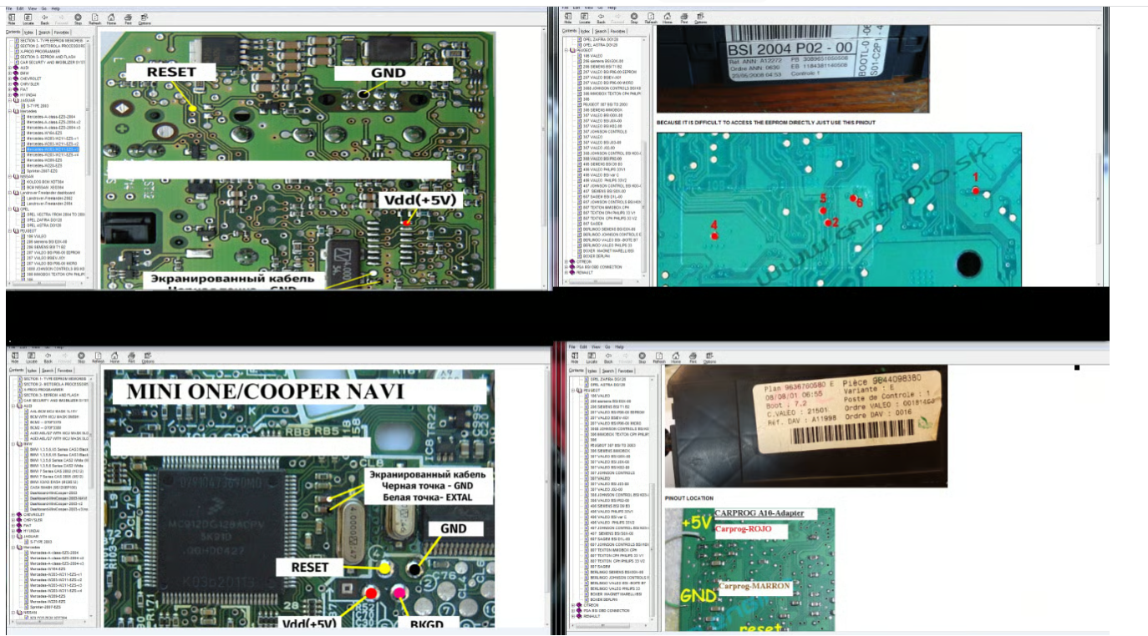Click the Hide icon in the bottom-right window
1148x636 pixels.
point(576,359)
